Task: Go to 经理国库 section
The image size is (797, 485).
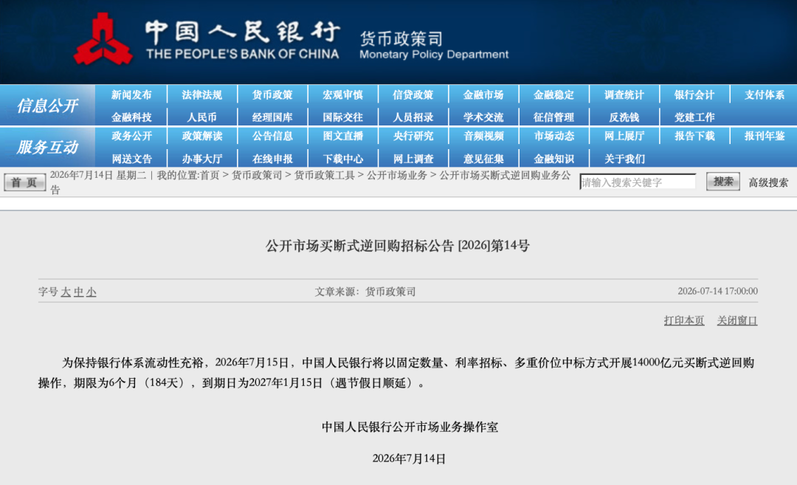Action: coord(272,117)
